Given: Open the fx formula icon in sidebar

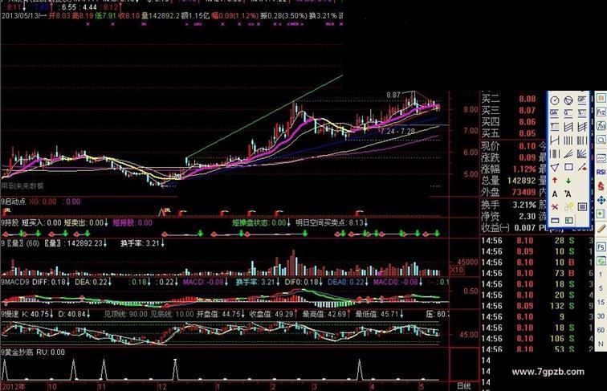Looking at the screenshot, I should pyautogui.click(x=601, y=126).
